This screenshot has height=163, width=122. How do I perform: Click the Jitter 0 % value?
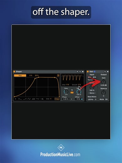68,85
